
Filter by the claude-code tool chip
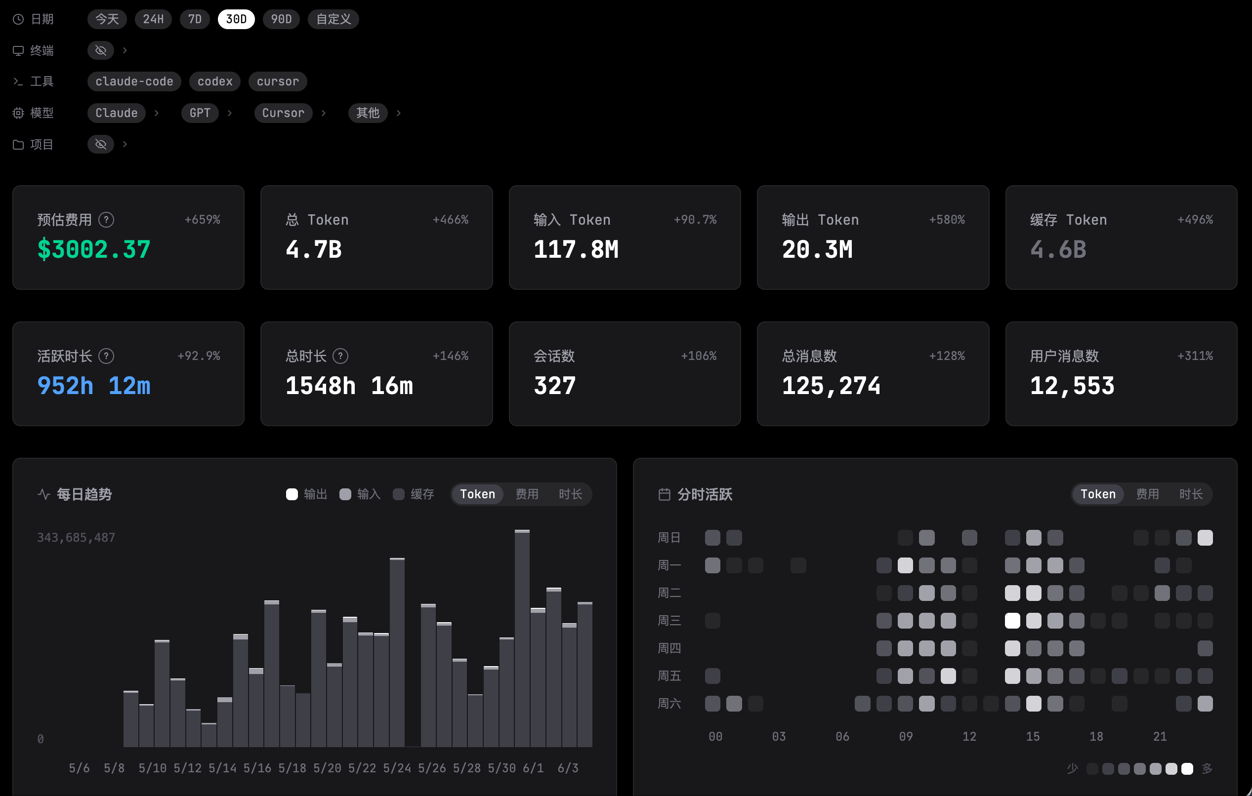[x=134, y=81]
